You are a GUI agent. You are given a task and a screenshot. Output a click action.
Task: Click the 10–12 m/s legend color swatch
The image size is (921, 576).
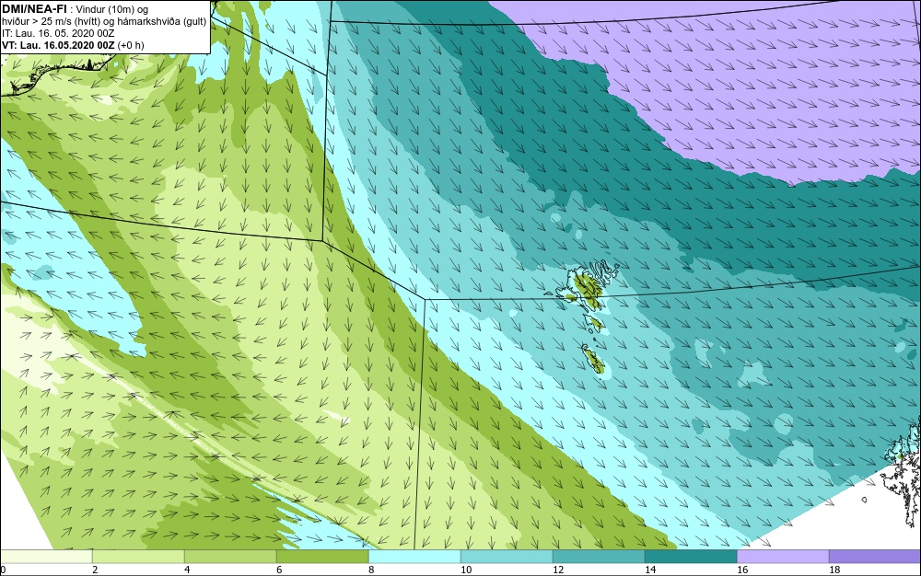[507, 556]
